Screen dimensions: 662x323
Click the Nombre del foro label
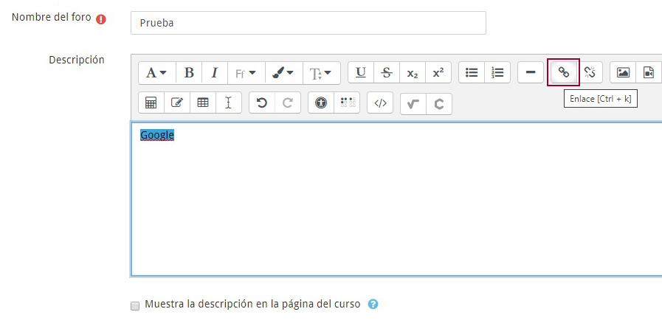coord(51,18)
